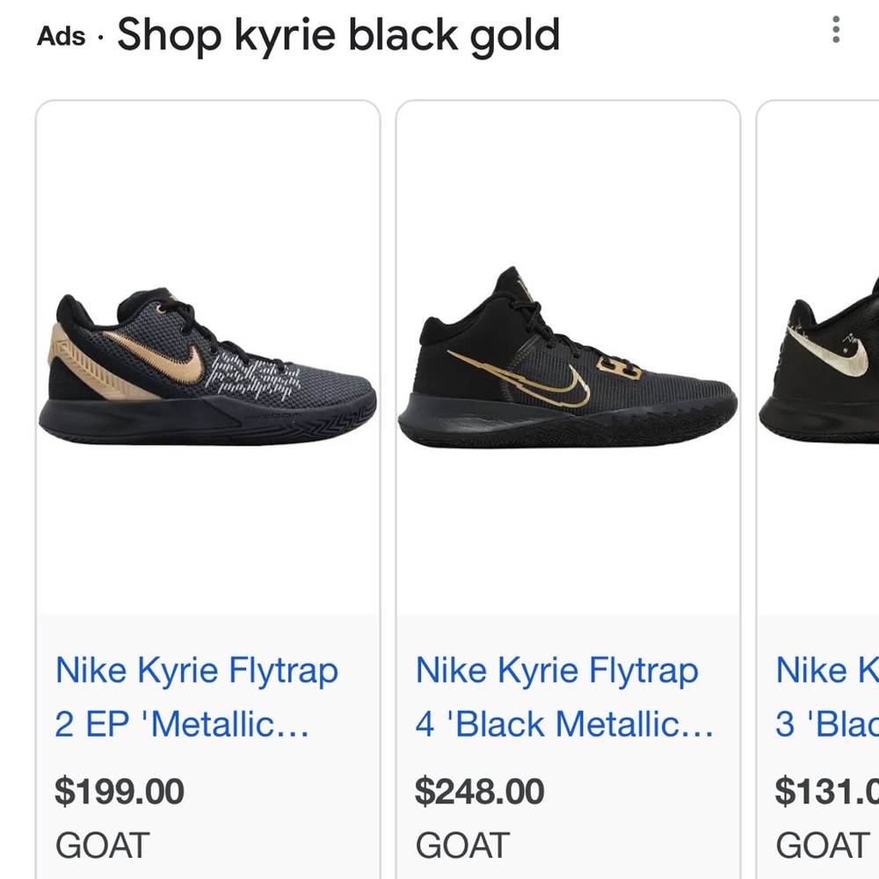879x879 pixels.
Task: Click the 'Ads' label in the header
Action: coord(61,35)
